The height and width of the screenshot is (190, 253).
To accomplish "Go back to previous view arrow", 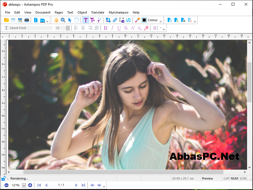I will [92, 185].
